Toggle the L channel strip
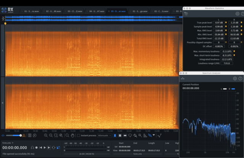Viewport: 244px width, 158px height. click(3, 51)
